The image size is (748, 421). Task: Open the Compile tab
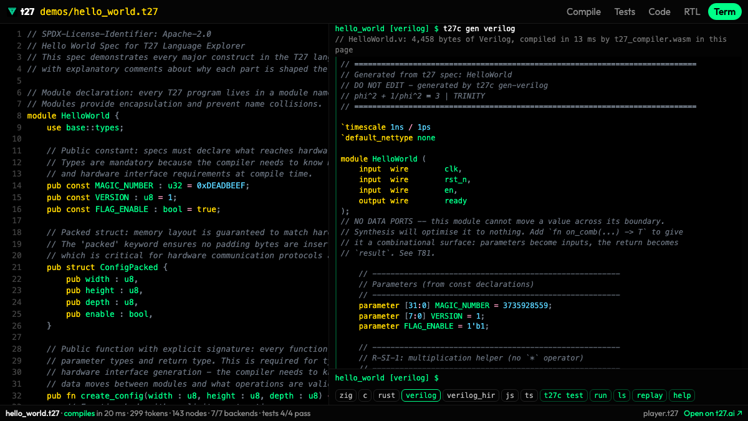[x=583, y=12]
